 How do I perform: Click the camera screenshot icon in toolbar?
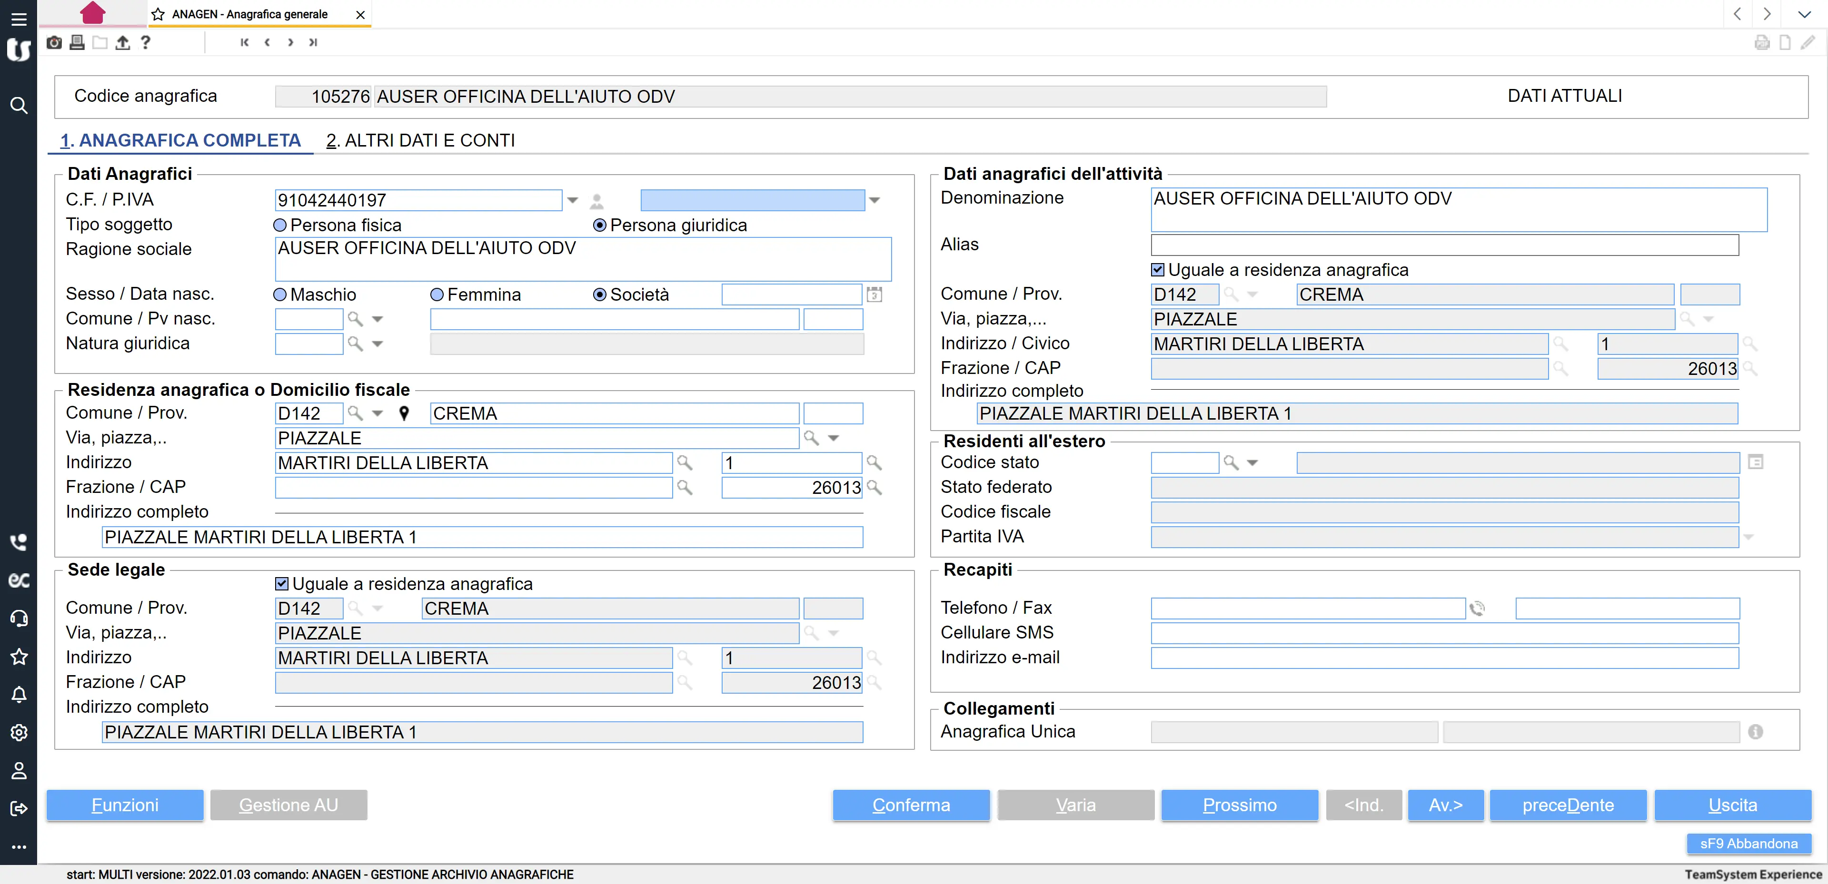(x=54, y=42)
